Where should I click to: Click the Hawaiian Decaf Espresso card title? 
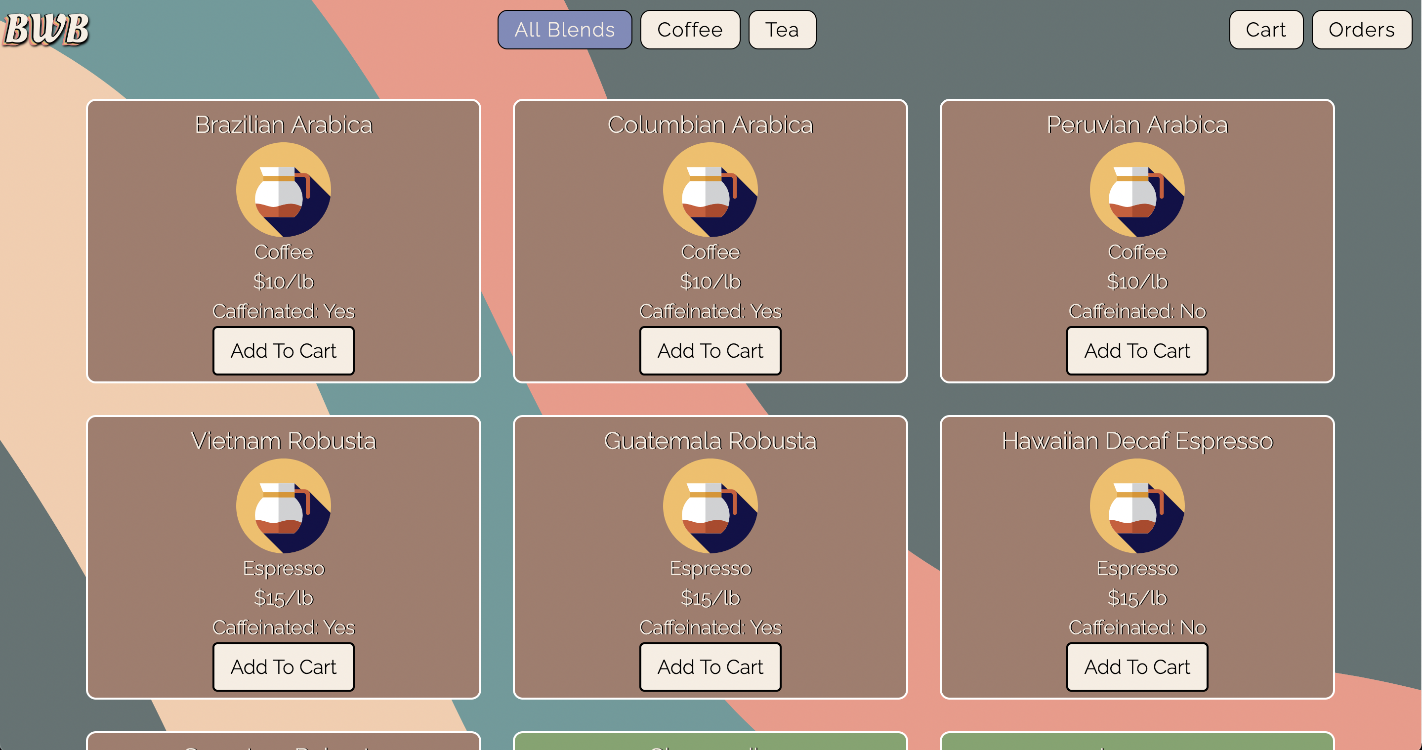(x=1136, y=441)
